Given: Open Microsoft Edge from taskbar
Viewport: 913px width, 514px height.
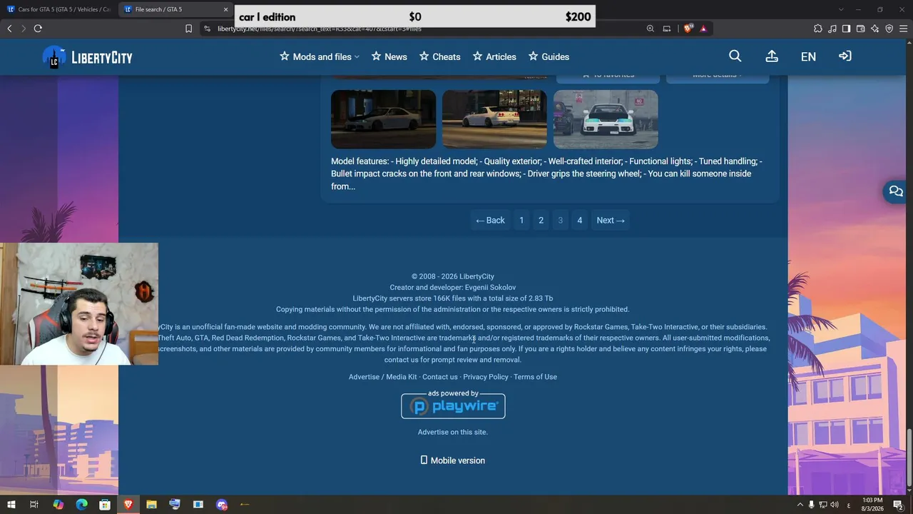Looking at the screenshot, I should [81, 505].
